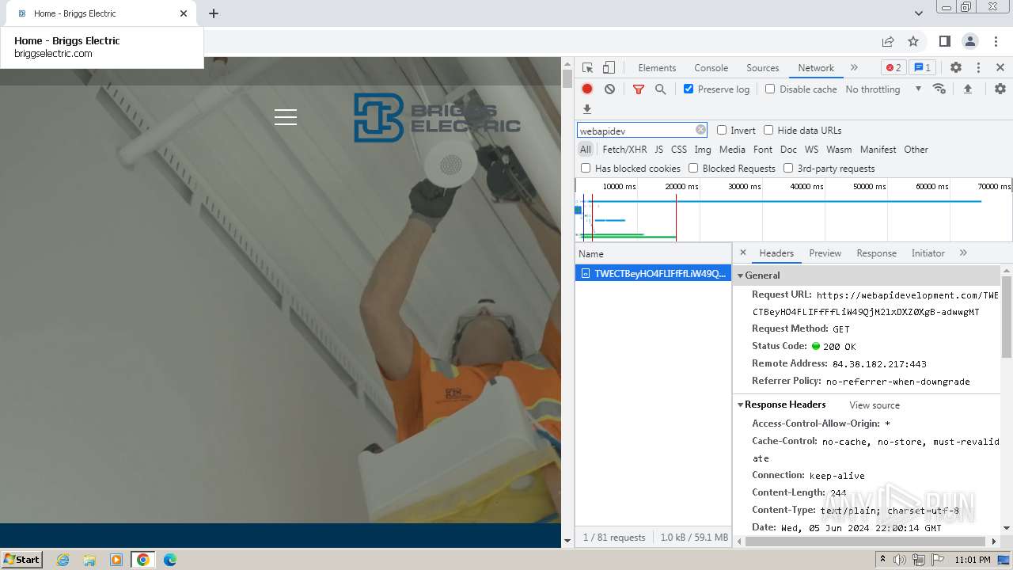Show the 2 errors badge
The height and width of the screenshot is (570, 1013).
(893, 67)
